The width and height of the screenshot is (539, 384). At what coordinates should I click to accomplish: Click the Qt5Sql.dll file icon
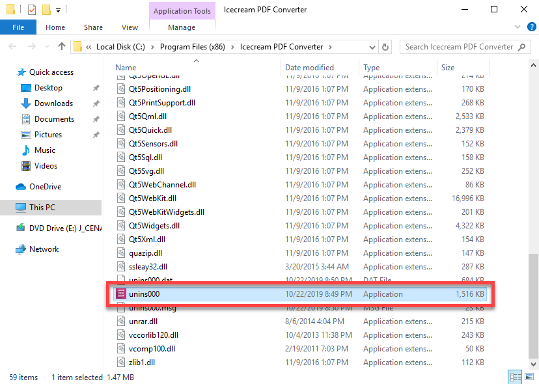pyautogui.click(x=121, y=158)
